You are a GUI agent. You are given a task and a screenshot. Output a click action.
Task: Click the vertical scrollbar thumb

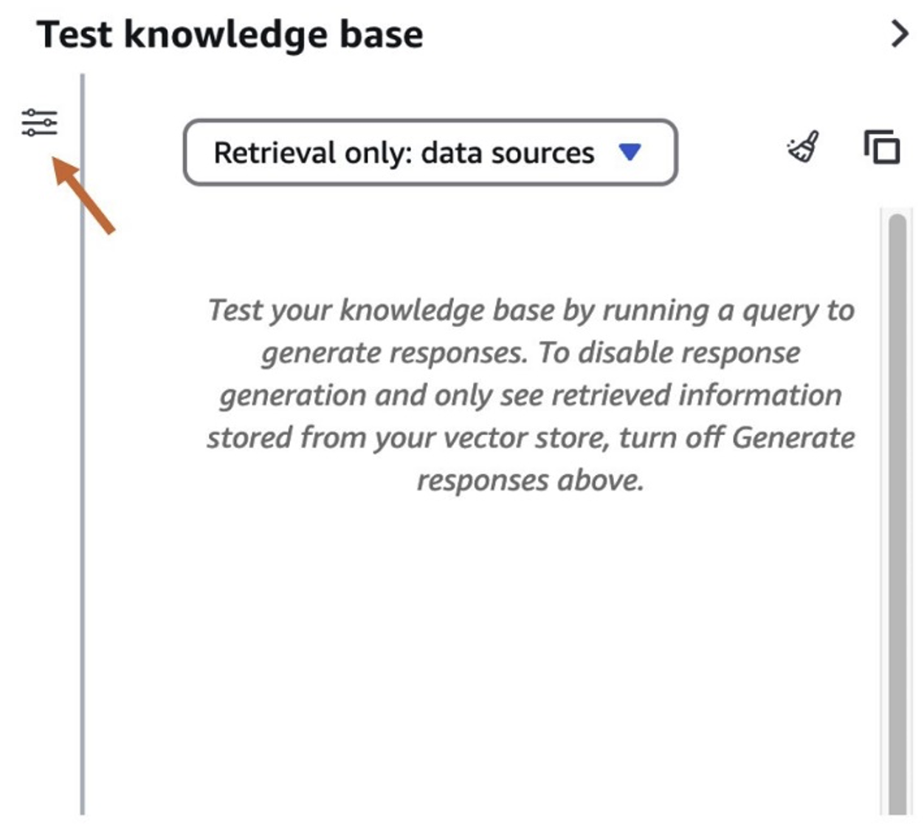897,513
